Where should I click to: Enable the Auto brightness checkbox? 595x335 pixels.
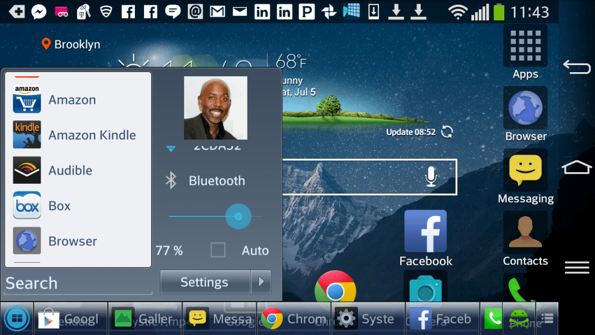coord(218,250)
